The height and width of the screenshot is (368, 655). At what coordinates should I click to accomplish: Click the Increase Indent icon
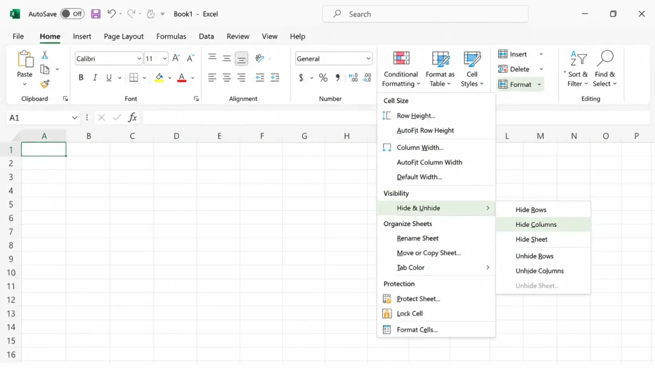point(275,77)
